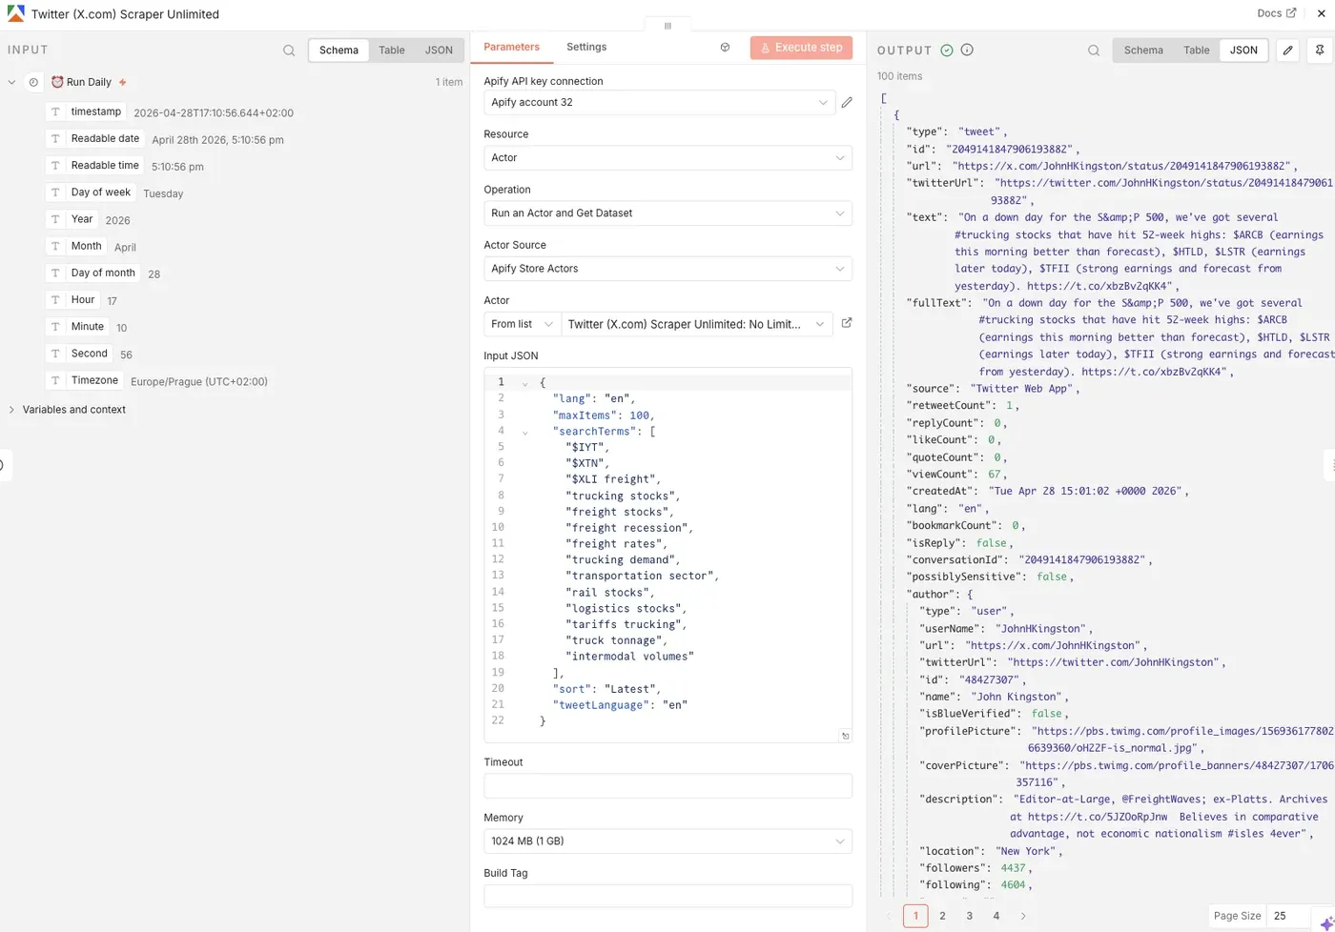This screenshot has width=1335, height=932.
Task: Click the clock icon beside Run Daily
Action: click(x=33, y=82)
